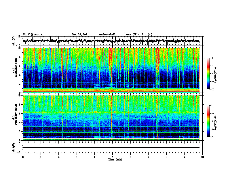Click the 'VLF Spectra' title text

pos(33,35)
